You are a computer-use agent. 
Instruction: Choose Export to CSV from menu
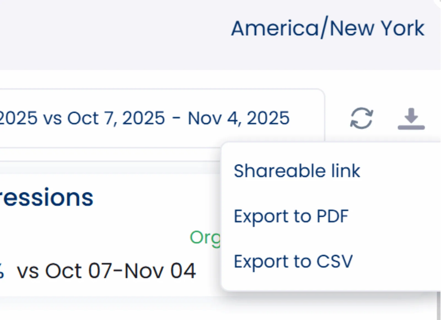pos(293,261)
